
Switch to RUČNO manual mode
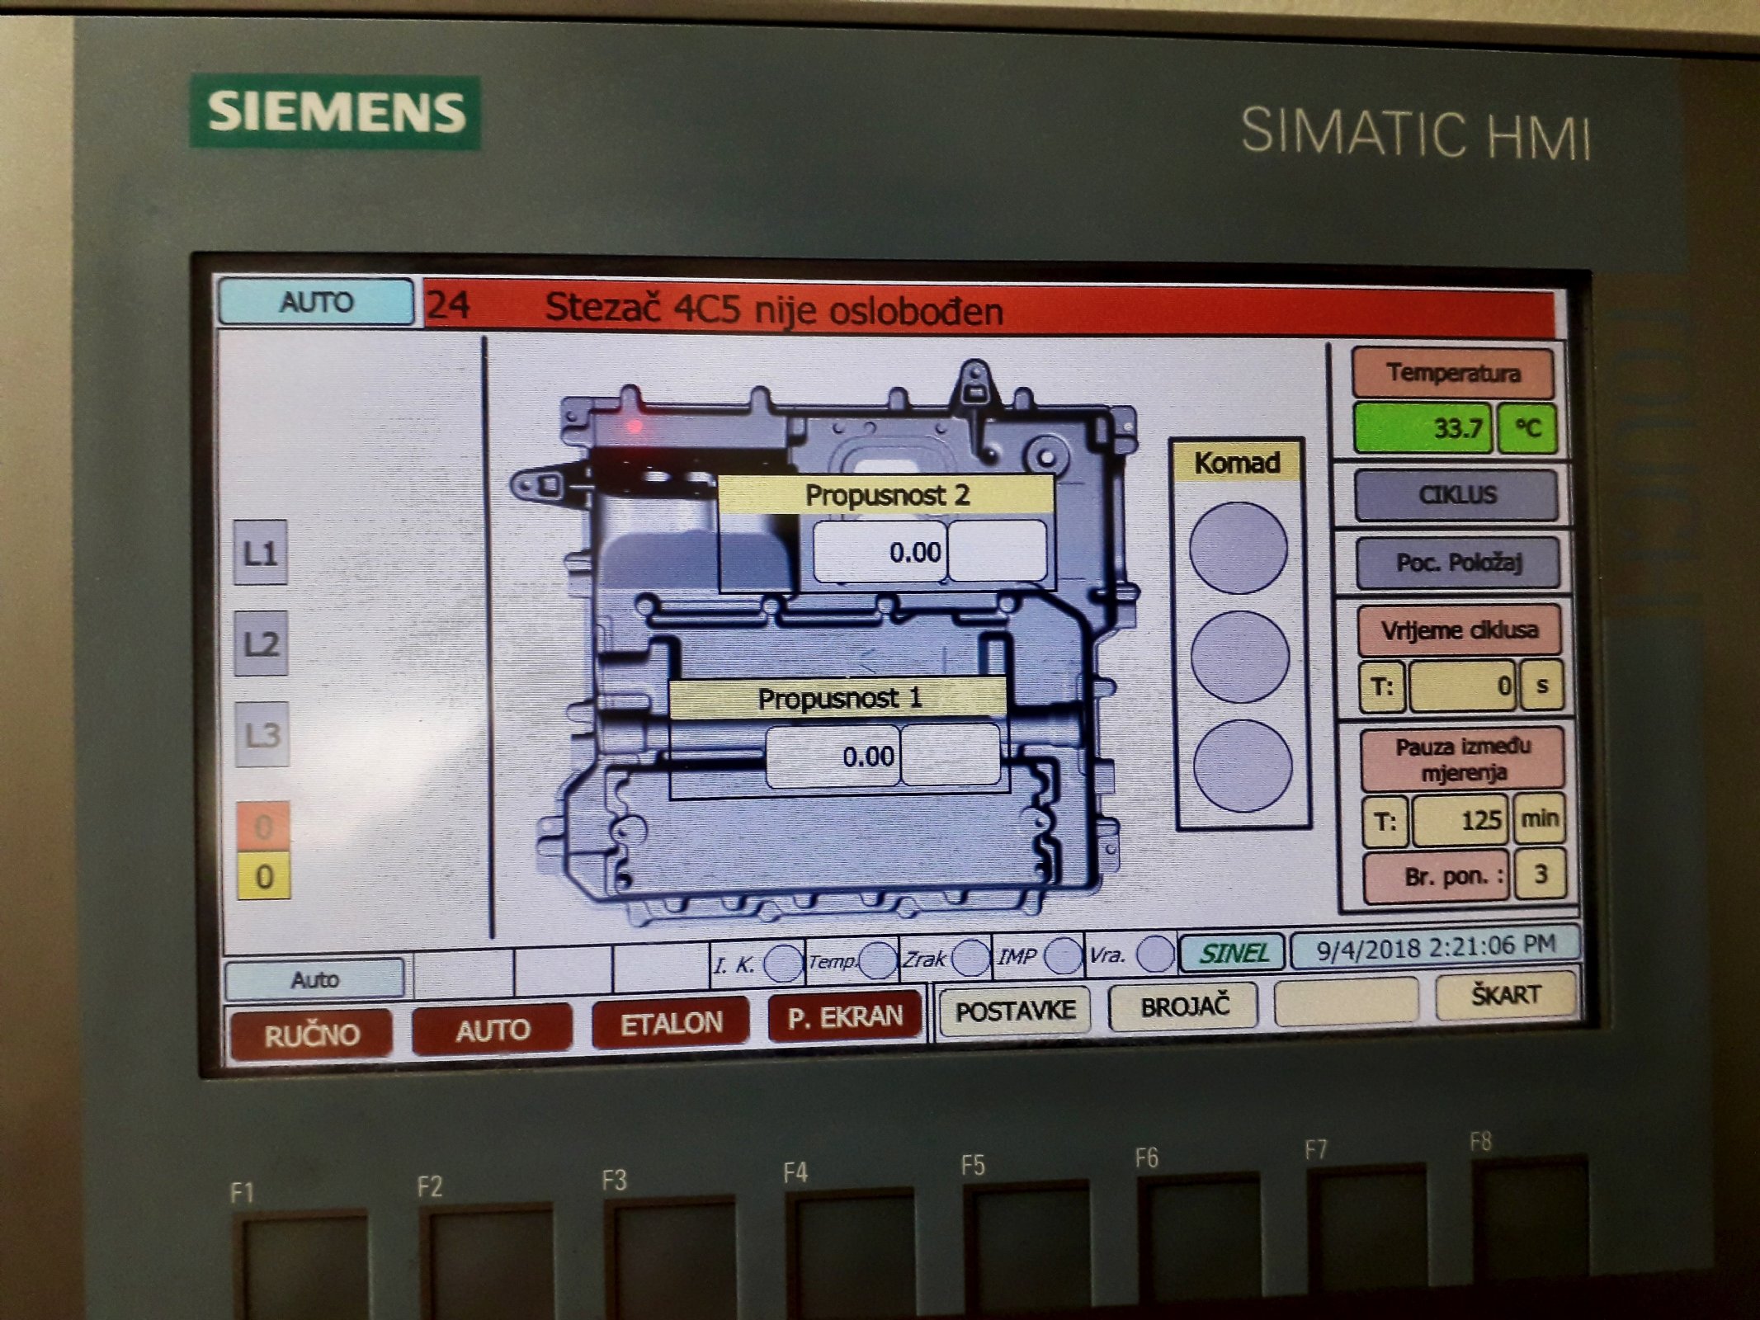pos(311,1035)
